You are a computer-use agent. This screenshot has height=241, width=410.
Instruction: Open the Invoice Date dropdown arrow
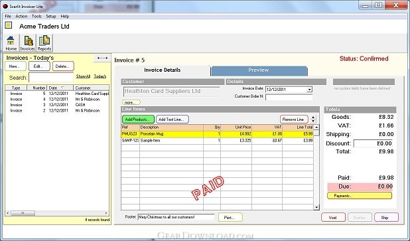(309, 90)
